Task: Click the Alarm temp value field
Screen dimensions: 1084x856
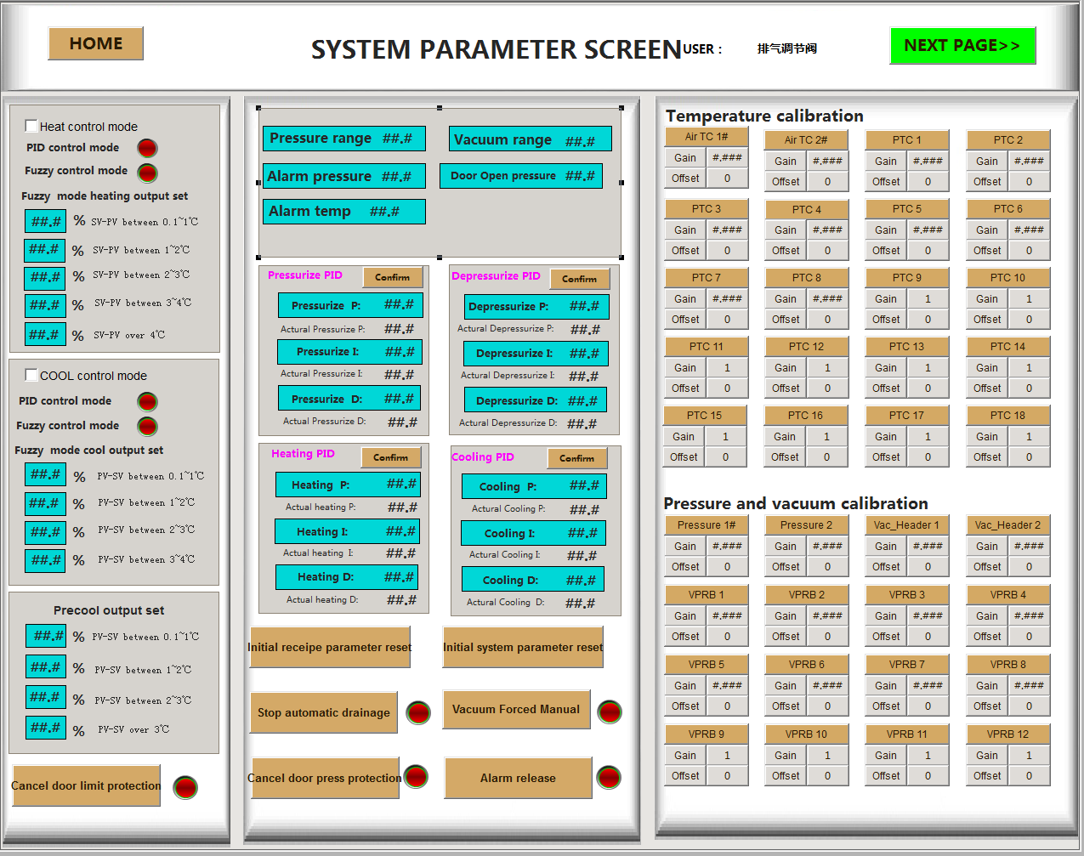Action: tap(384, 212)
